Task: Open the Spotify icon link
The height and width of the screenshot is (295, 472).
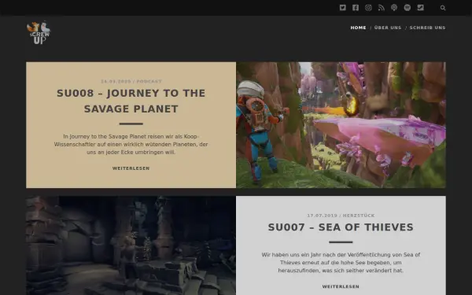Action: (407, 8)
